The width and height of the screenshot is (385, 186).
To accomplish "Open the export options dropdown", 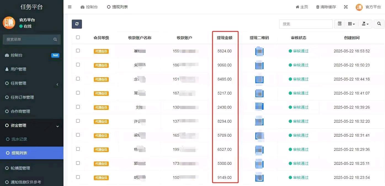I will point(365,24).
